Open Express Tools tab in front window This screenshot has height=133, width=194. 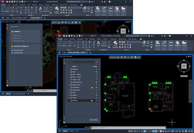tap(122, 39)
